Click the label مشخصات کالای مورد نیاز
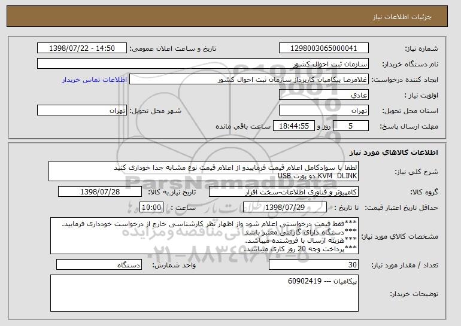The height and width of the screenshot is (326, 461). click(x=399, y=236)
